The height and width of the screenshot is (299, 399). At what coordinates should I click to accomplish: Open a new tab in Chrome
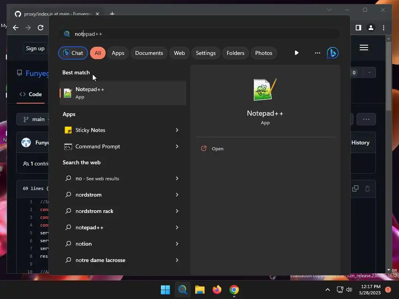point(112,14)
